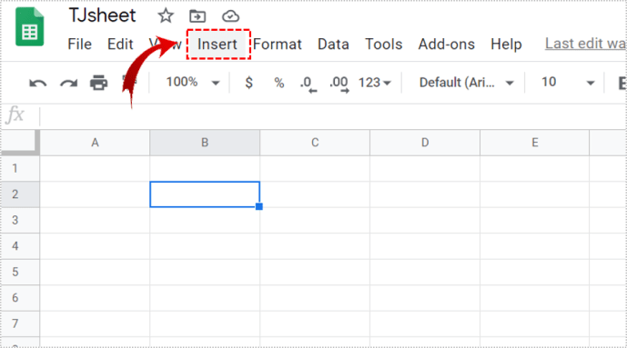Check cloud save status icon

(x=230, y=16)
